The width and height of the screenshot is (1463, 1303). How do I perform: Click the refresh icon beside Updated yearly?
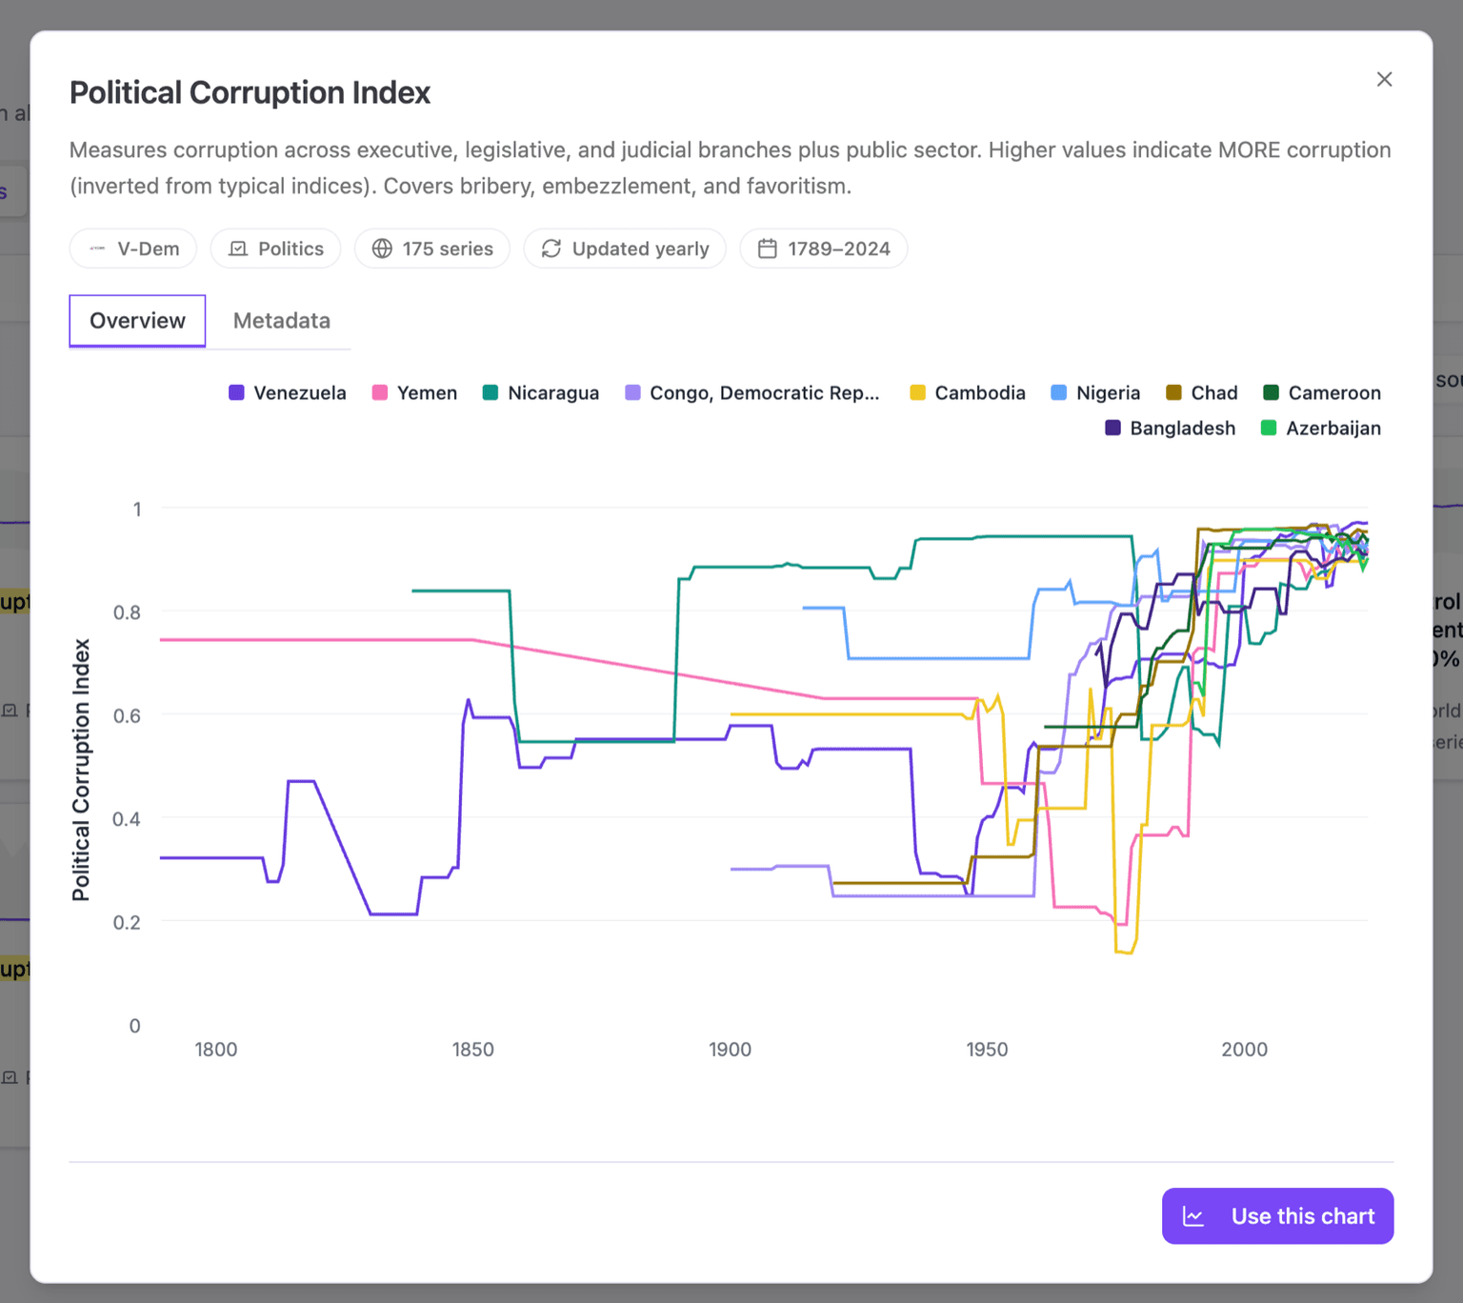pos(551,249)
